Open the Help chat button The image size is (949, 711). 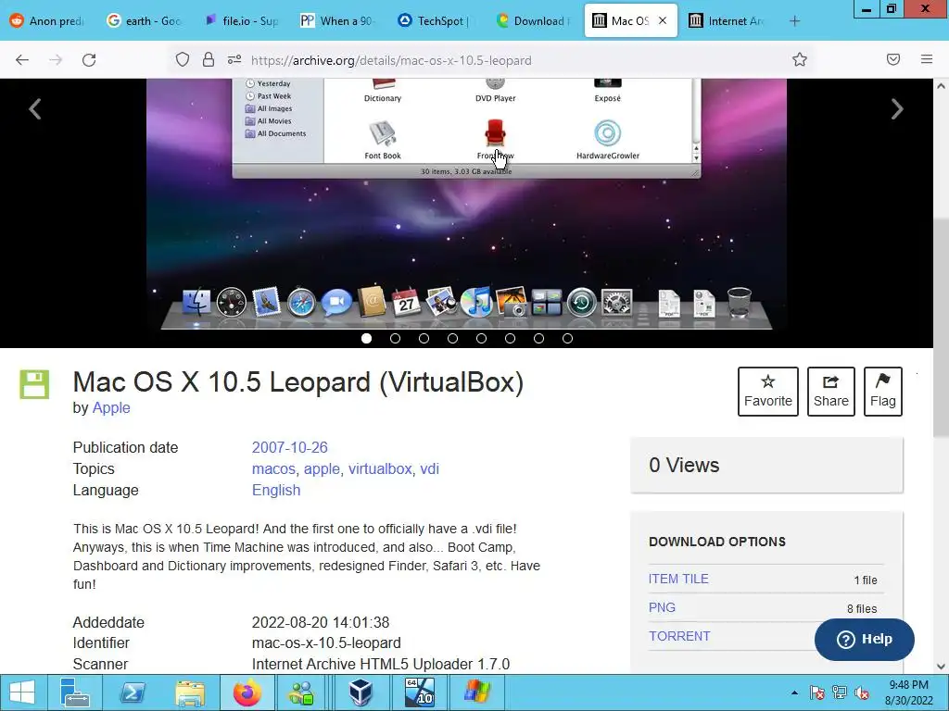click(865, 639)
